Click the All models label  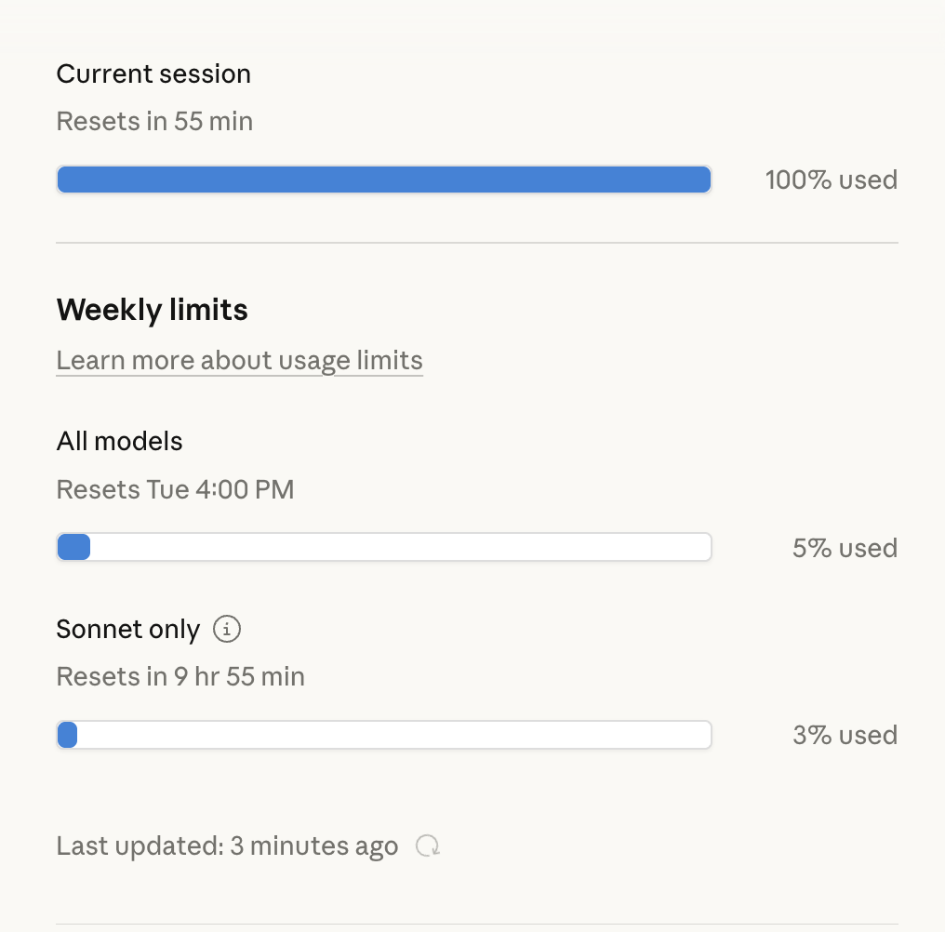[119, 441]
